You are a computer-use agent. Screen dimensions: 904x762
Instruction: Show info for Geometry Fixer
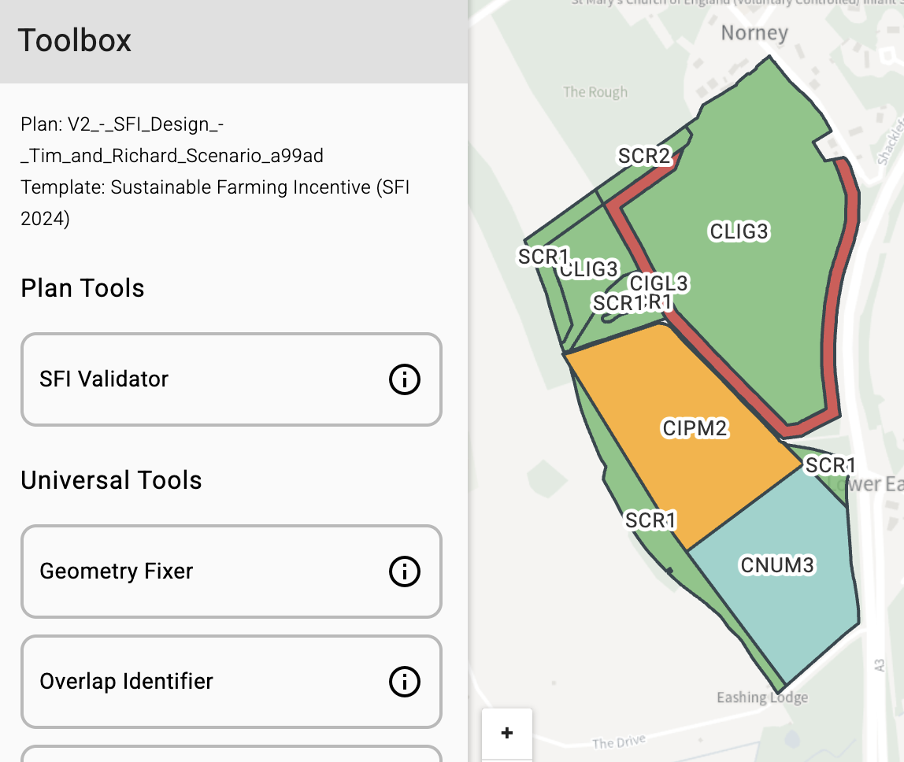404,571
